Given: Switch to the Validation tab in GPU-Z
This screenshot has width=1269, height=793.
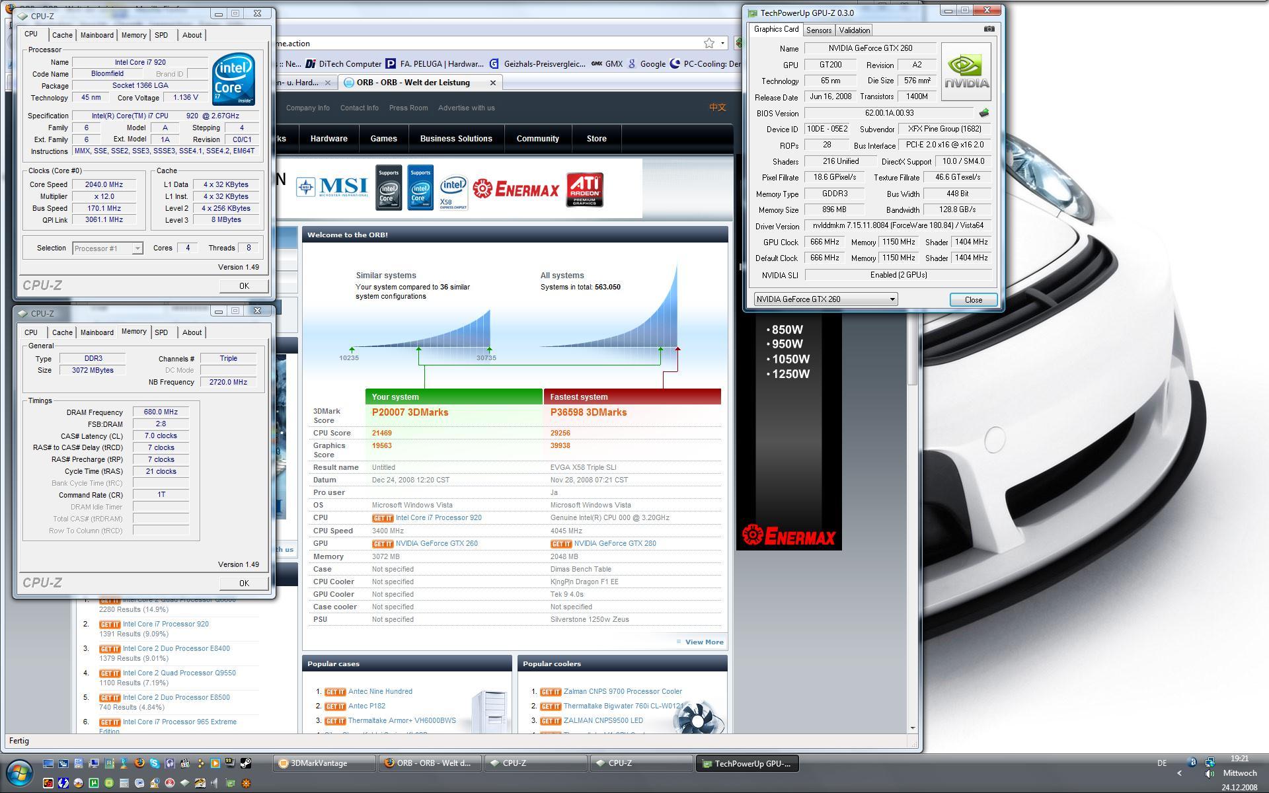Looking at the screenshot, I should point(854,30).
